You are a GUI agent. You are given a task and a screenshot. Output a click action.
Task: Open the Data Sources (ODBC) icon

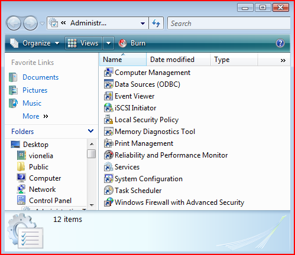click(x=108, y=84)
